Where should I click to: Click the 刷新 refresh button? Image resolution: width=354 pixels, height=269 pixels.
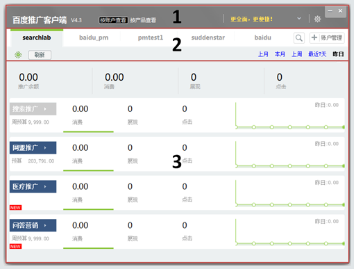40,55
